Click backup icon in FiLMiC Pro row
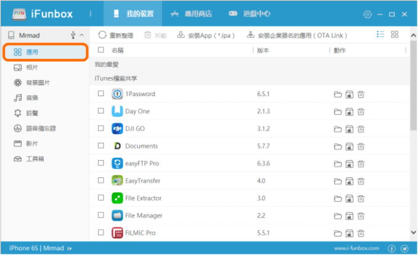 click(x=349, y=233)
